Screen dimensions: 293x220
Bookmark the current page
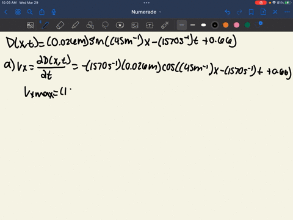tap(251, 12)
